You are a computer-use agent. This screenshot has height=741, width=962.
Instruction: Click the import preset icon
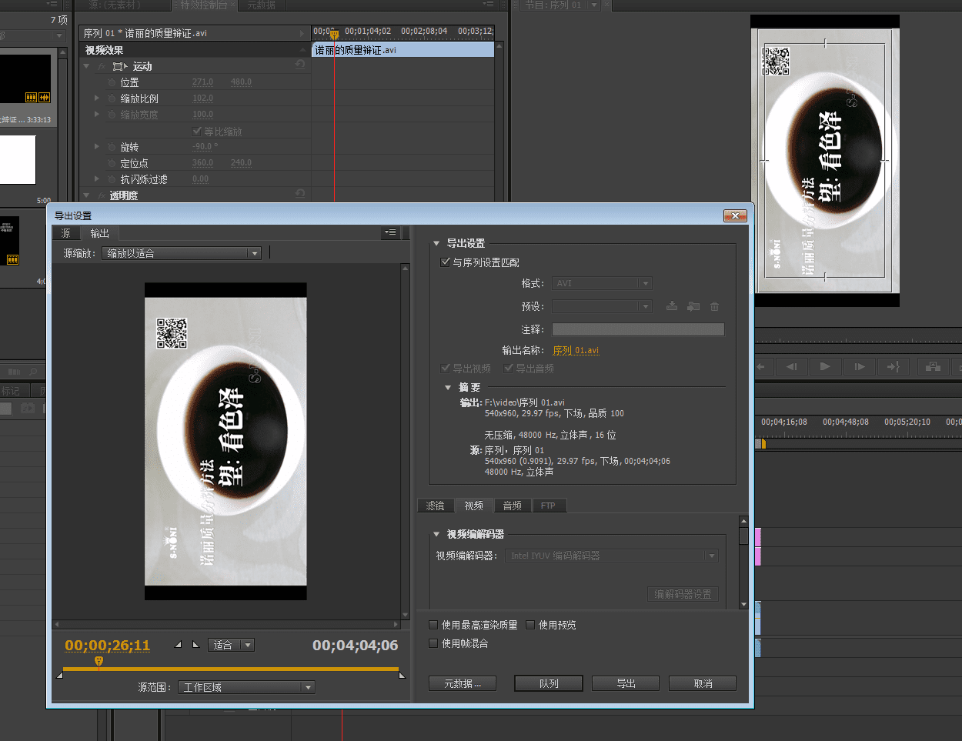click(693, 306)
